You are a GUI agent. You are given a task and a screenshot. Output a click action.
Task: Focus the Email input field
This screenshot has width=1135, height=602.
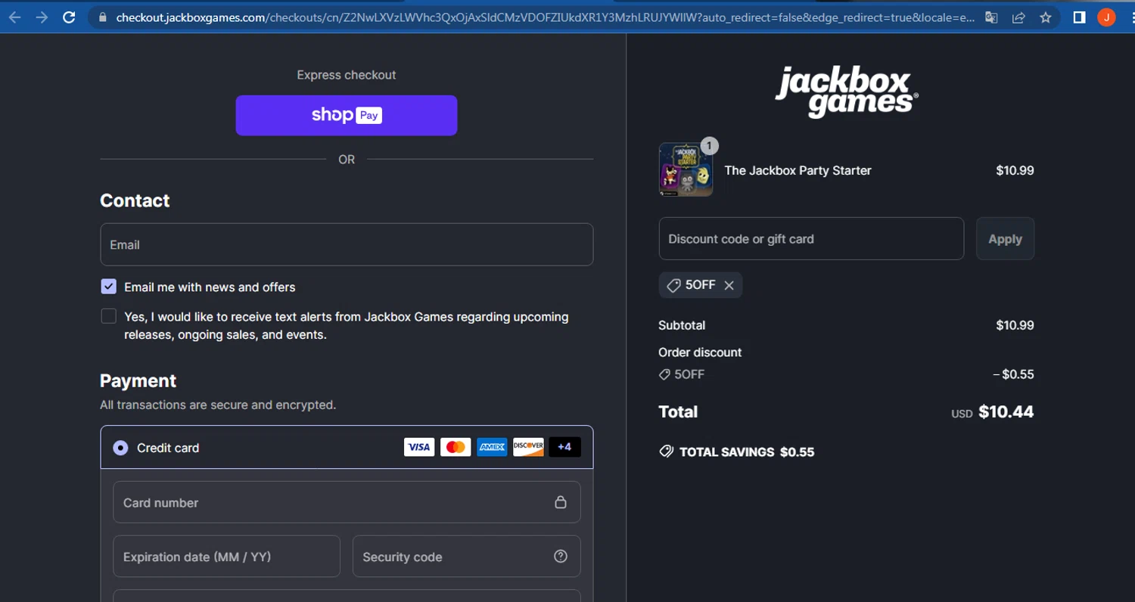point(347,244)
